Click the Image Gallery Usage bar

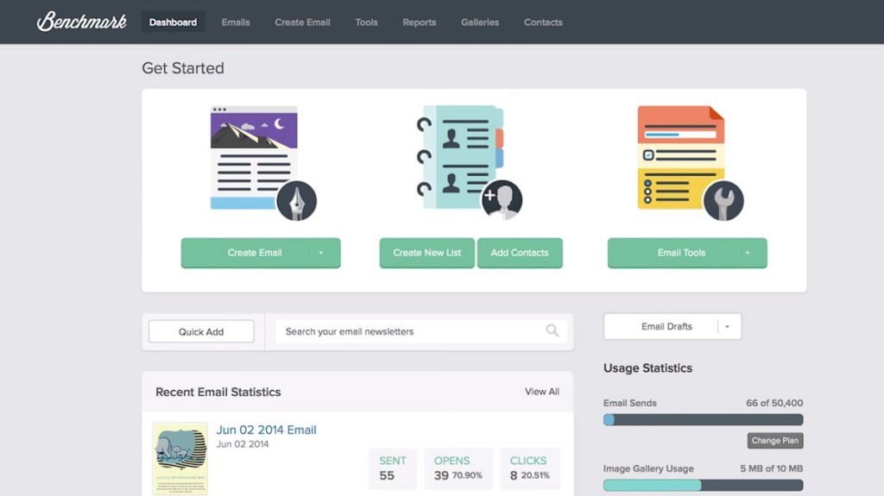tap(703, 485)
